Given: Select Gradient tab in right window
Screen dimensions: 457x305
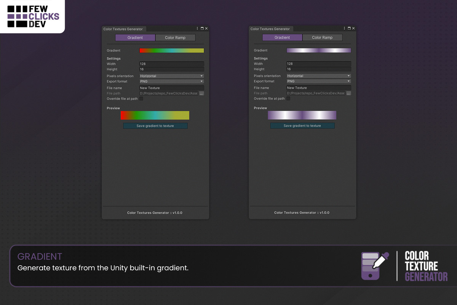Looking at the screenshot, I should 282,37.
